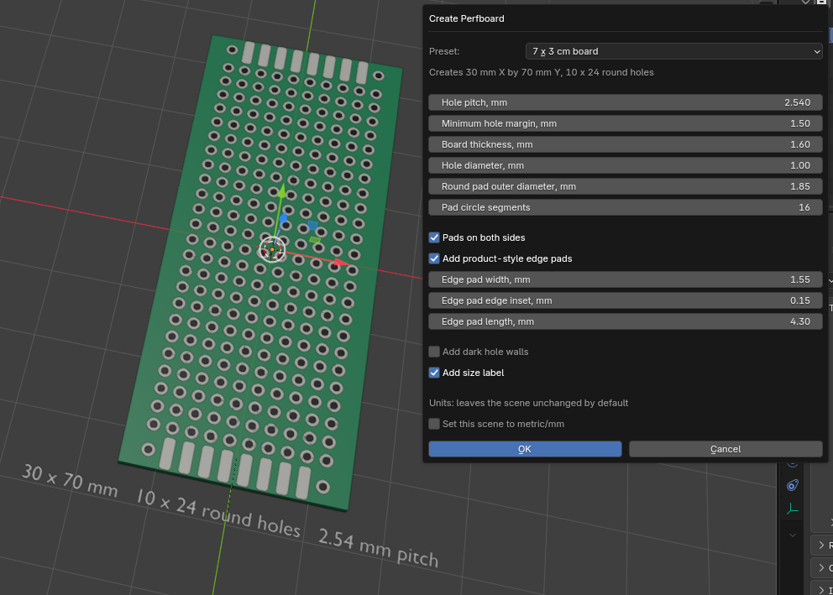The height and width of the screenshot is (595, 833).
Task: Click the red X-axis gizmo arrow
Action: (342, 262)
